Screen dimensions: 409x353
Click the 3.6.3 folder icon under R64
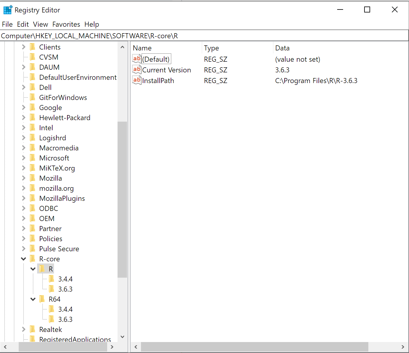(52, 319)
